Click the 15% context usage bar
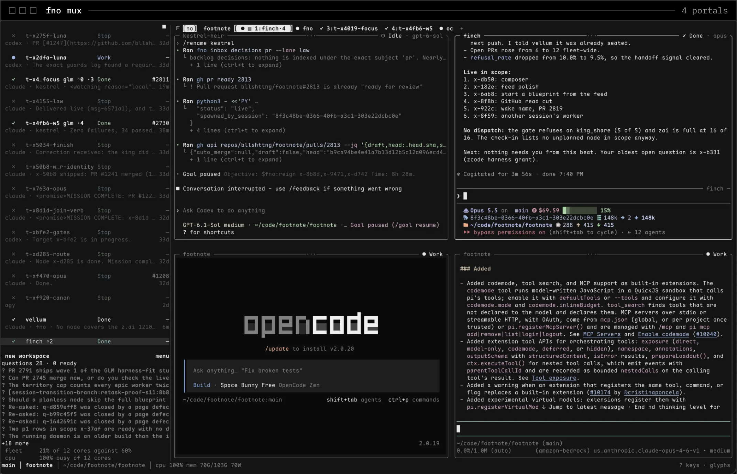 [x=580, y=211]
